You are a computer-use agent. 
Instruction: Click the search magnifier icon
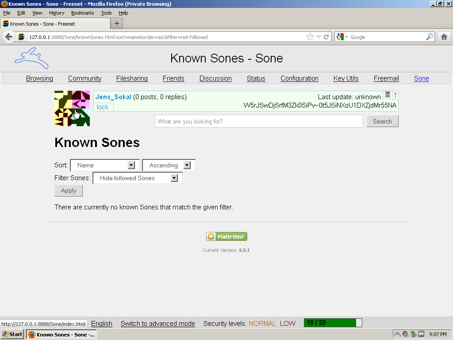click(x=430, y=37)
